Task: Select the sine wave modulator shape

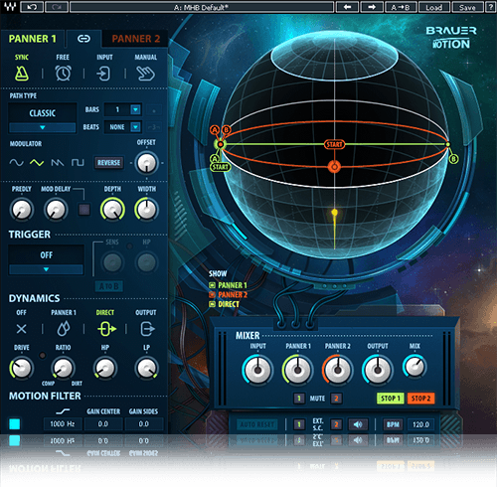Action: tap(16, 162)
